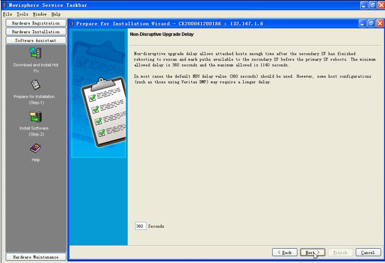Screen dimensions: 385x263
Task: Close the Navisphere Service Taskbar application
Action: pyautogui.click(x=381, y=5)
